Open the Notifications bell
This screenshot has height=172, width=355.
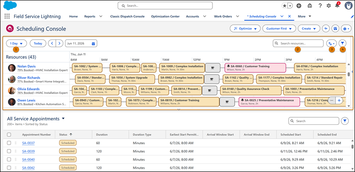pos(337,5)
